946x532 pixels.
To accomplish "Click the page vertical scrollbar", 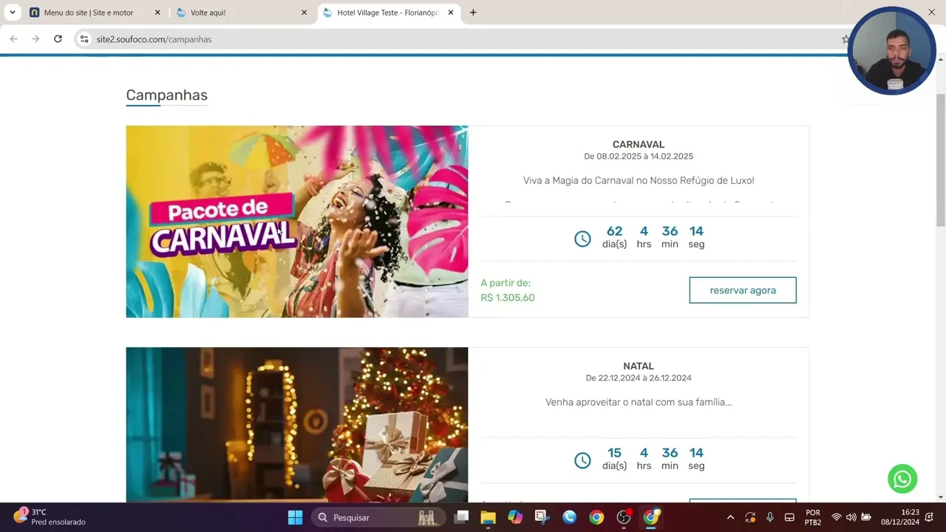I will [x=941, y=160].
